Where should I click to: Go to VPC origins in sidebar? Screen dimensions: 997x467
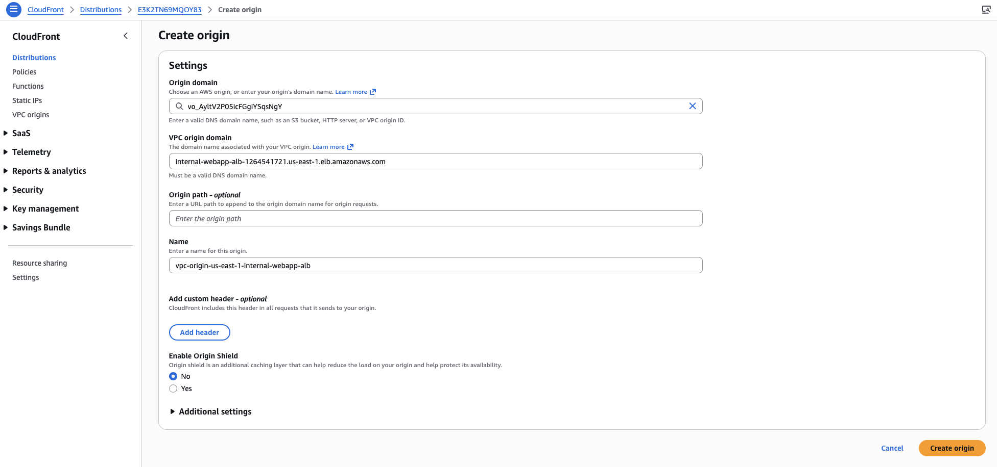[31, 115]
